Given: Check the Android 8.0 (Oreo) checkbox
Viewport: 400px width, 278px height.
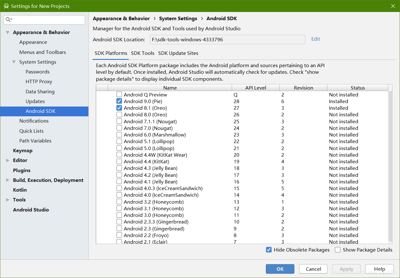Looking at the screenshot, I should 119,114.
